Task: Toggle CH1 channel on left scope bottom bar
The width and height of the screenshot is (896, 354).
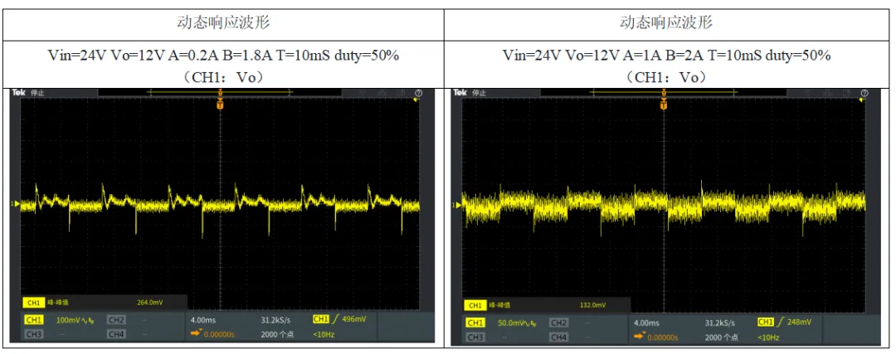Action: (x=34, y=320)
